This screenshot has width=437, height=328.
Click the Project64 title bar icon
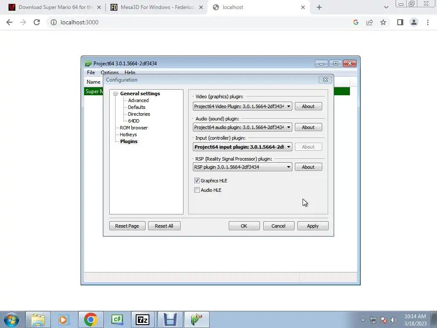(88, 63)
